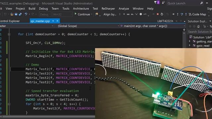Open the Undo history dropdown arrow
Viewport: 212px width, 119px height.
[x=29, y=14]
